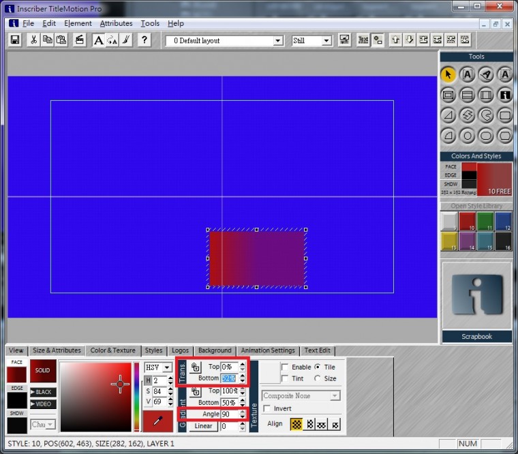
Task: Click the Open Style Library button
Action: pyautogui.click(x=476, y=206)
